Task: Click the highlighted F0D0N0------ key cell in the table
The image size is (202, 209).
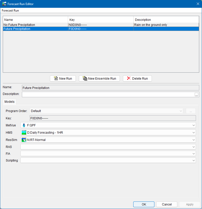Action: point(101,29)
